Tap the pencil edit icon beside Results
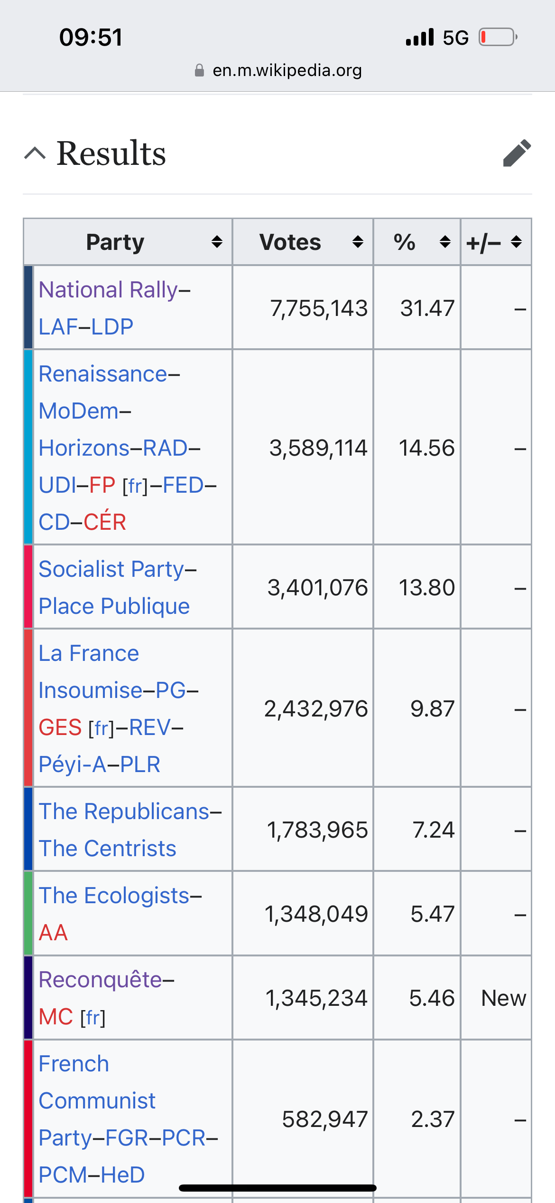This screenshot has width=555, height=1203. pyautogui.click(x=517, y=153)
